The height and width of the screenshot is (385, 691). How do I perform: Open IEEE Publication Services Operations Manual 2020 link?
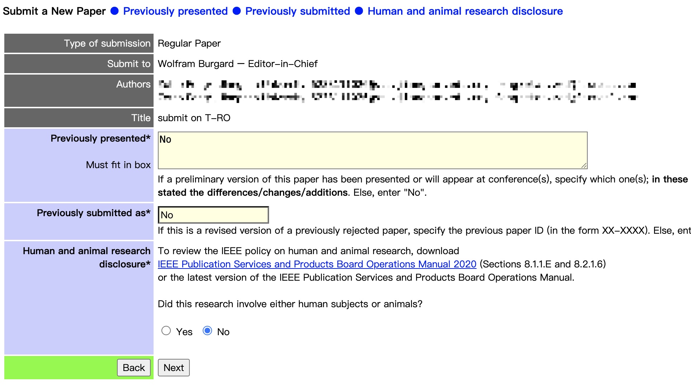pos(317,264)
